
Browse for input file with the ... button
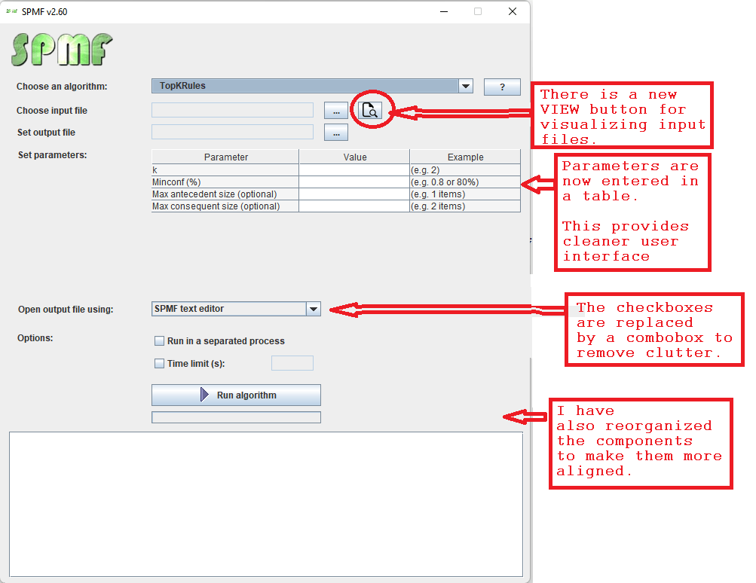(x=336, y=110)
